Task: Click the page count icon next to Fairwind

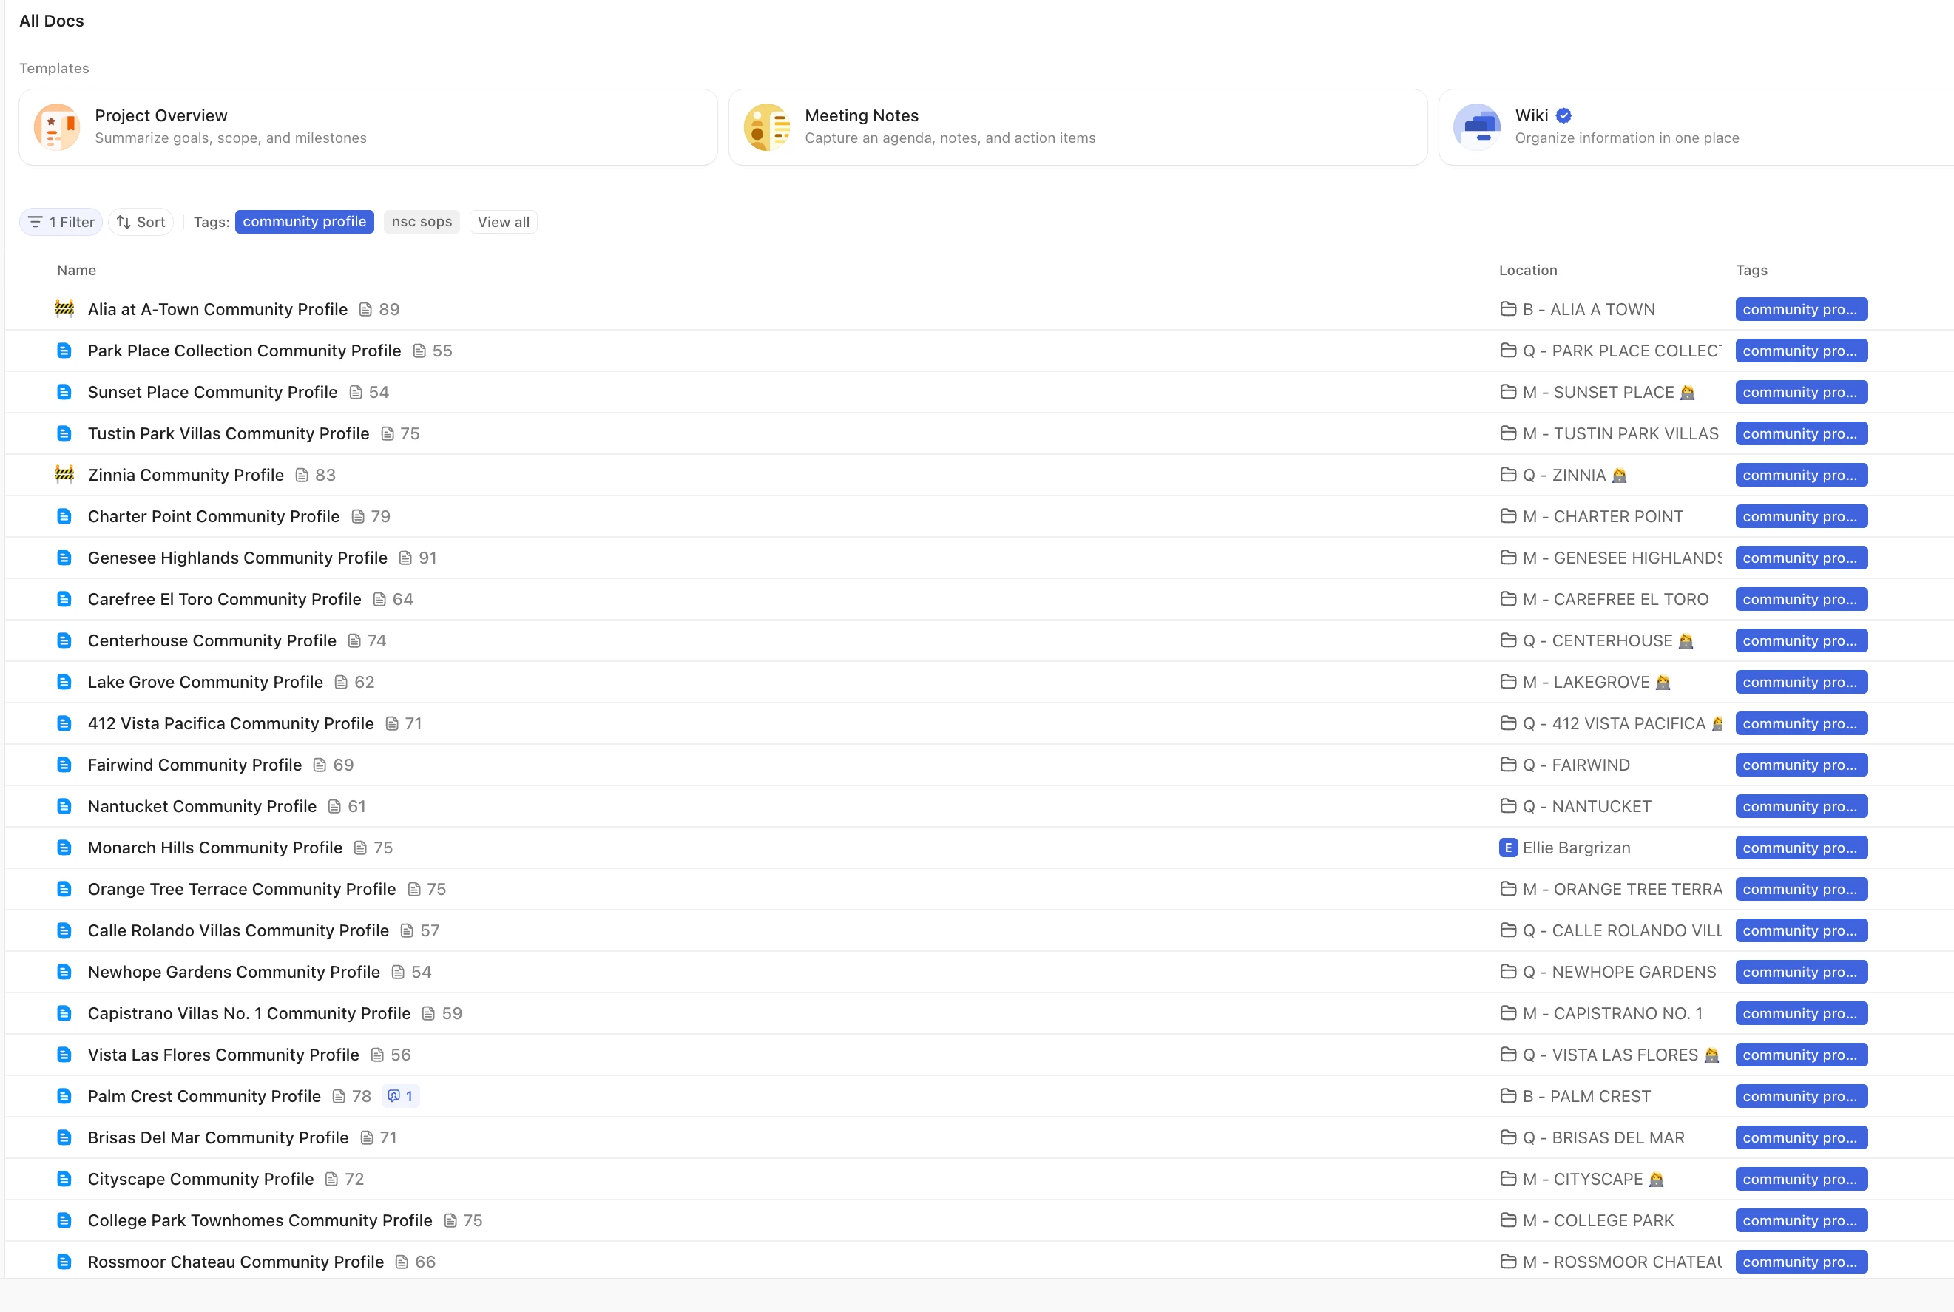Action: click(320, 765)
